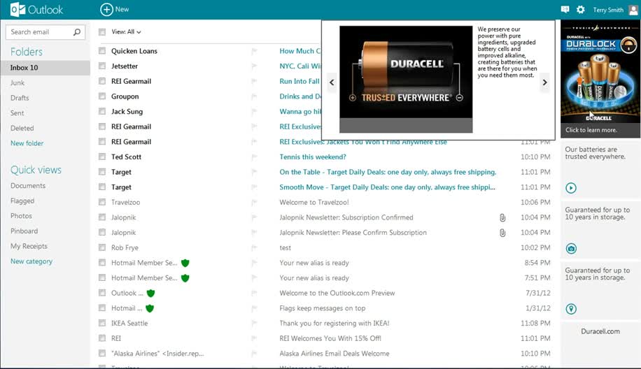This screenshot has width=641, height=369.
Task: Flag the Jetsetter message
Action: coord(254,66)
